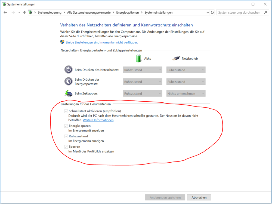Screen dimensions: 272x204
Task: Open Zuklappen dropdown under Netzbetrieb
Action: 186,94
